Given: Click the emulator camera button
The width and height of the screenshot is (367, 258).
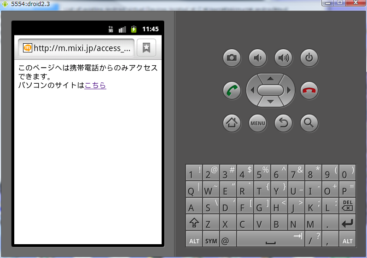Looking at the screenshot, I should (x=232, y=57).
